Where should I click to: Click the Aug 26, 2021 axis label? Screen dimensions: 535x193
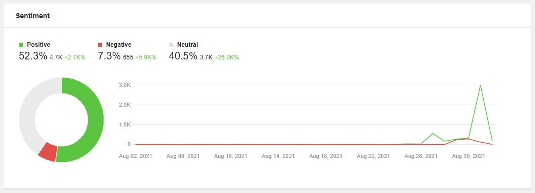(421, 156)
